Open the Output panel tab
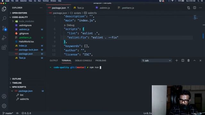 click(x=54, y=60)
